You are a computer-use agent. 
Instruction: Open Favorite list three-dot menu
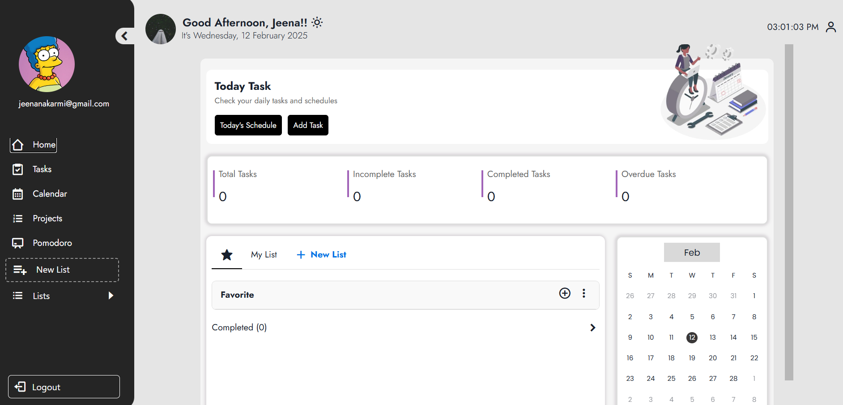pos(583,293)
